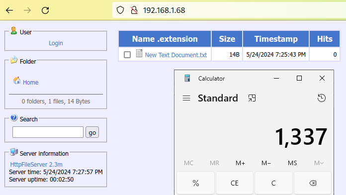This screenshot has height=195, width=346.
Task: Go back in browser history
Action: pyautogui.click(x=9, y=10)
